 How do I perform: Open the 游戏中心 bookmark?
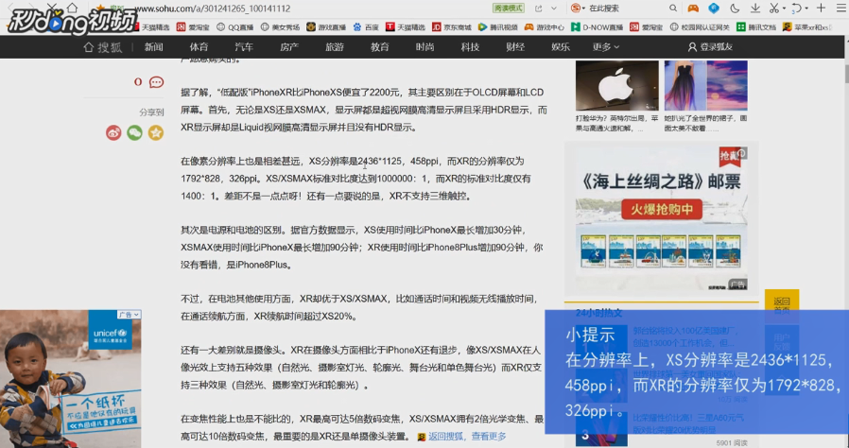[545, 27]
